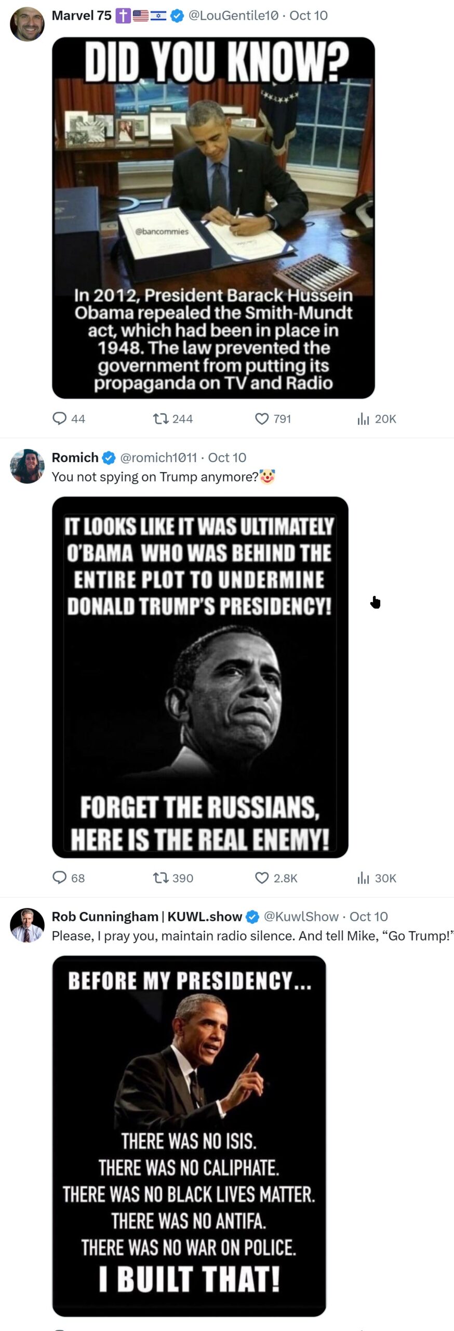
Task: Open Rob Cunningham's profile avatar
Action: pyautogui.click(x=27, y=925)
